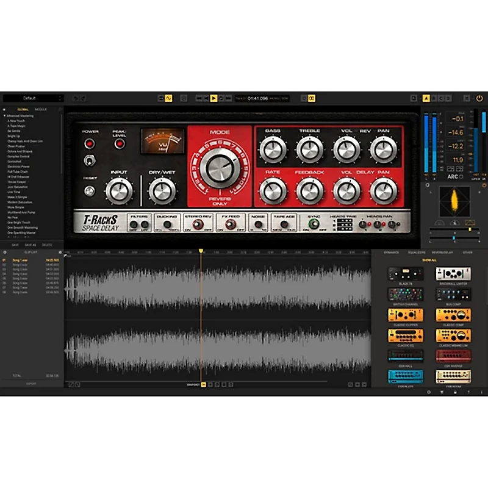488x488 pixels.
Task: Open the Equalizers category tab
Action: 417,252
